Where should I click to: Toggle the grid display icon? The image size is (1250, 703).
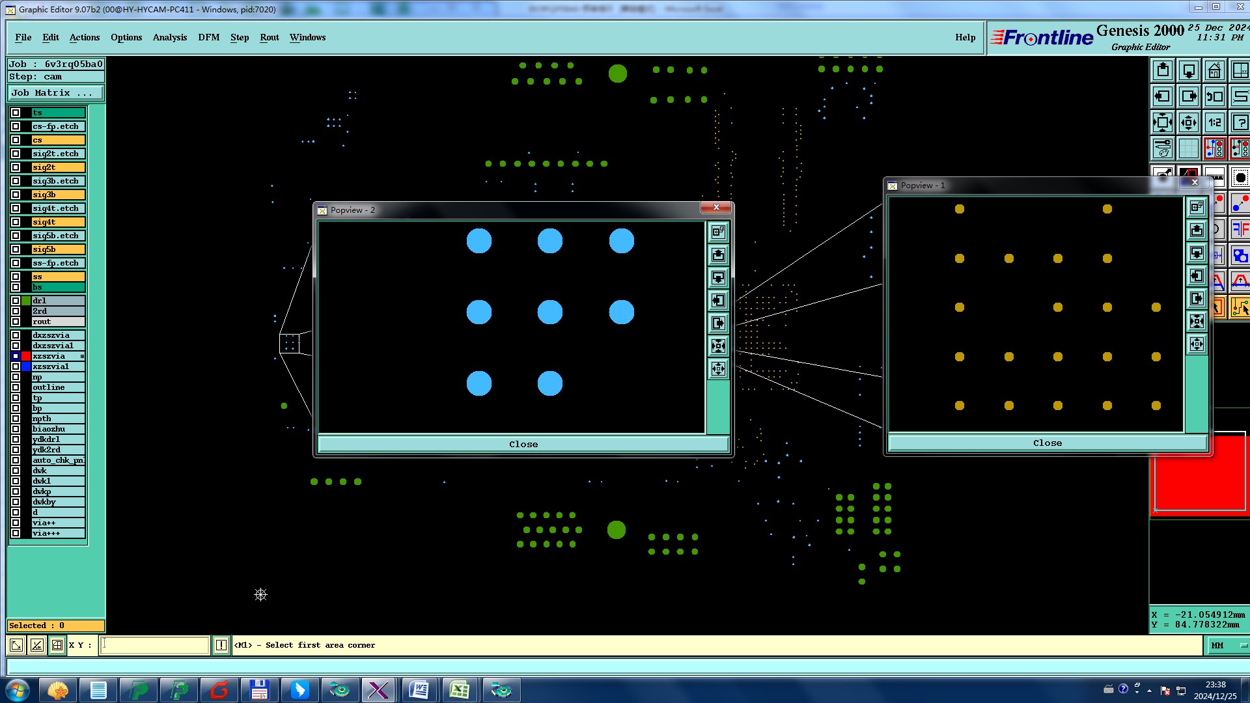point(1188,148)
